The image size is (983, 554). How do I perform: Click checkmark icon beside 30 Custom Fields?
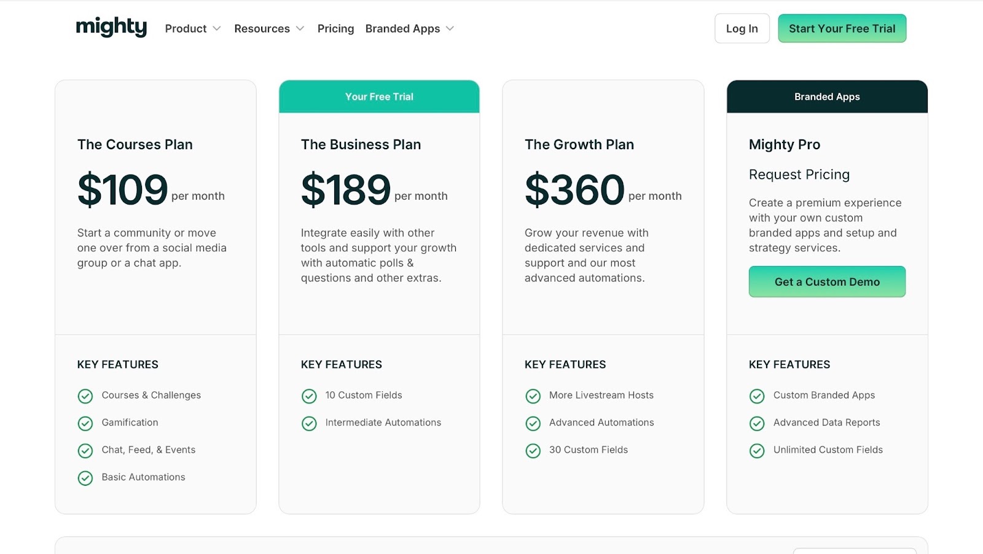pos(533,451)
